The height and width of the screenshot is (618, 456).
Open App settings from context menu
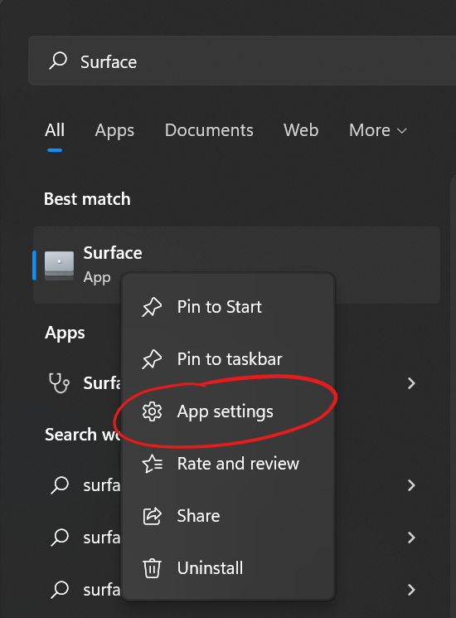coord(229,411)
